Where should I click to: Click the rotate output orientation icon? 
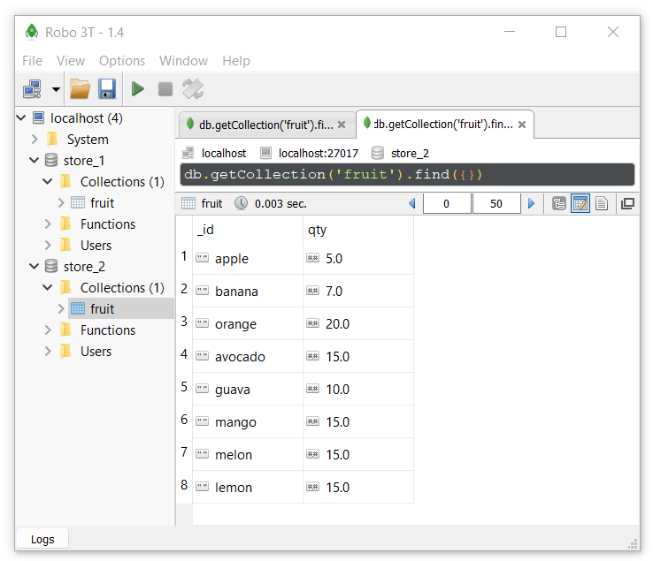(x=193, y=89)
